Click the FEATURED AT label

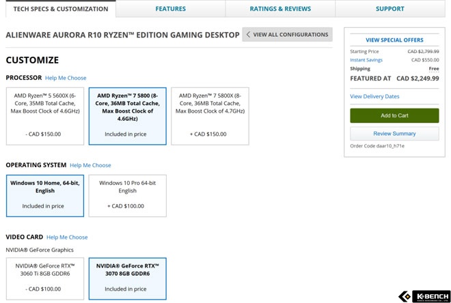tap(370, 78)
